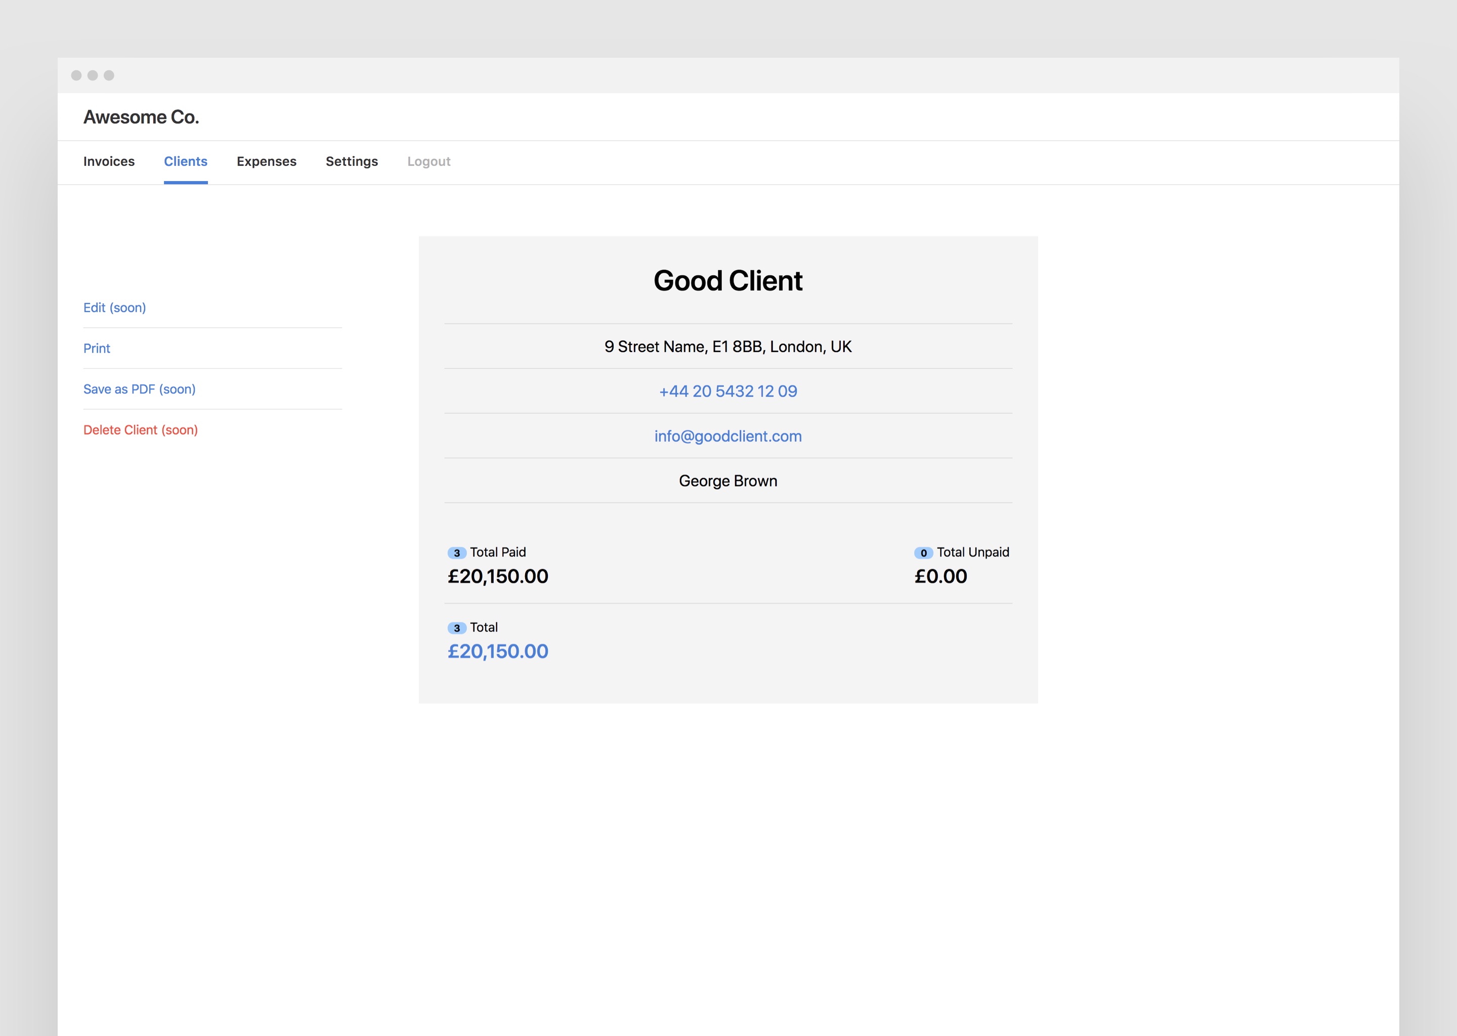Click the Total Paid label
This screenshot has height=1036, width=1457.
point(498,552)
